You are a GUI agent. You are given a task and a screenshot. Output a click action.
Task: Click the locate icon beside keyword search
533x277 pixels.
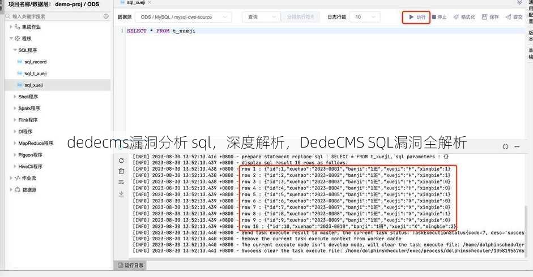[106, 16]
